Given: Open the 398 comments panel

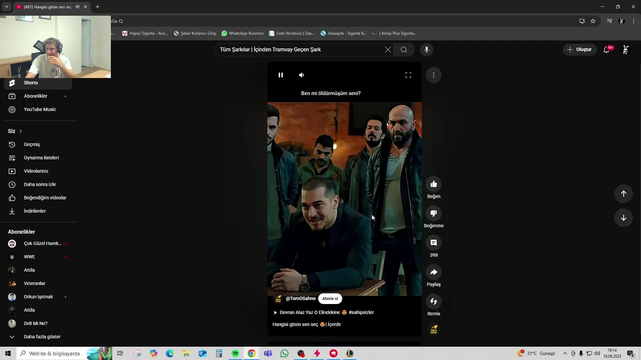Looking at the screenshot, I should click(x=434, y=242).
